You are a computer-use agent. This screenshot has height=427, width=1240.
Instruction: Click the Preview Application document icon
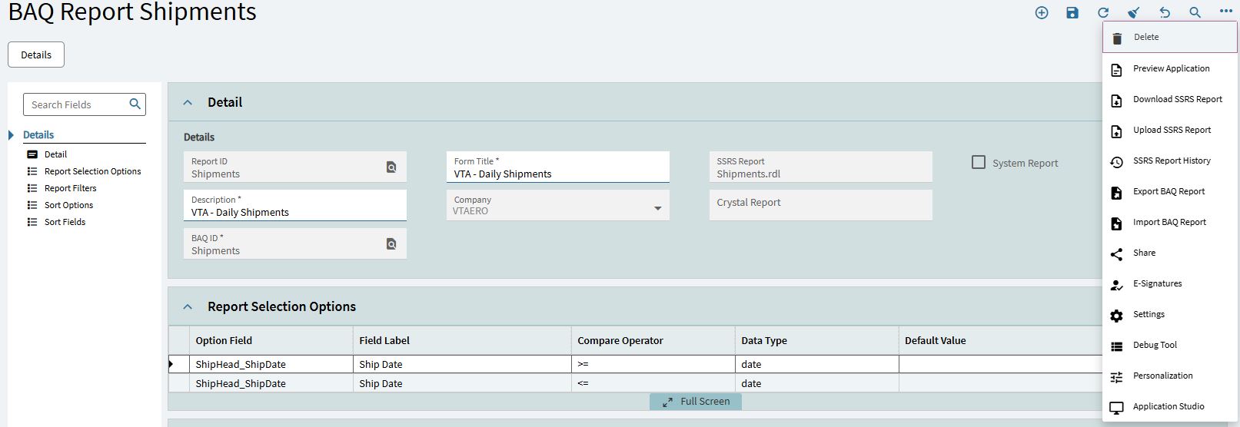point(1117,69)
